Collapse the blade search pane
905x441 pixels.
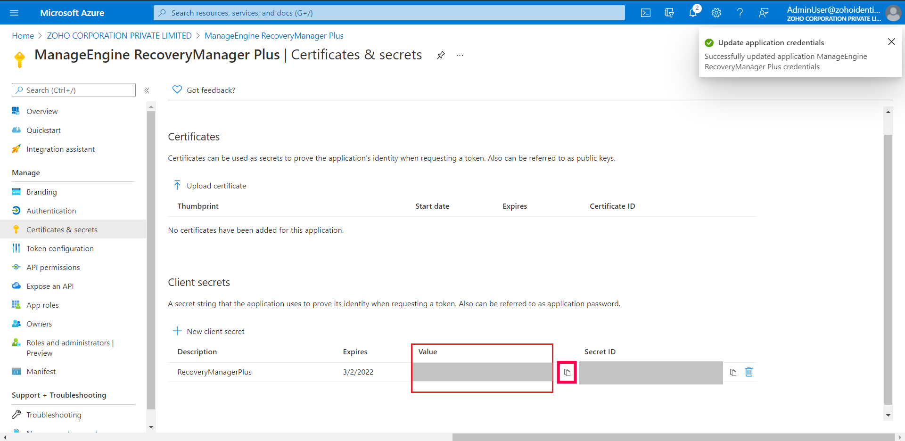[147, 90]
